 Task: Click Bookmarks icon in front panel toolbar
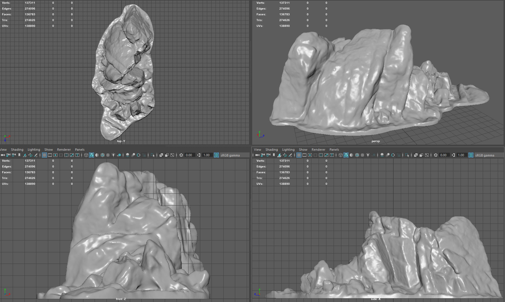(19, 155)
